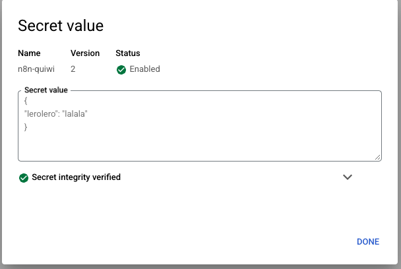
Task: Click inside the Secret value text area
Action: (x=200, y=126)
